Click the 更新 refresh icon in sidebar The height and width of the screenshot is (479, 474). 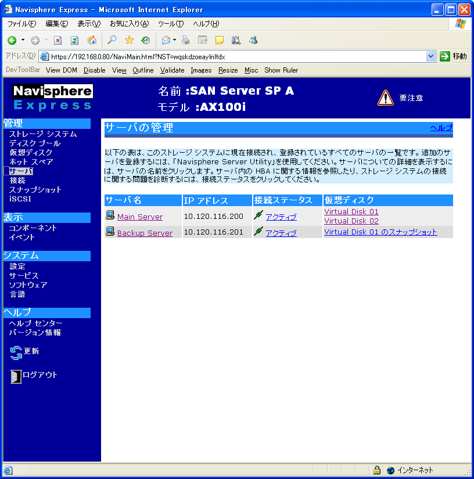[x=16, y=352]
